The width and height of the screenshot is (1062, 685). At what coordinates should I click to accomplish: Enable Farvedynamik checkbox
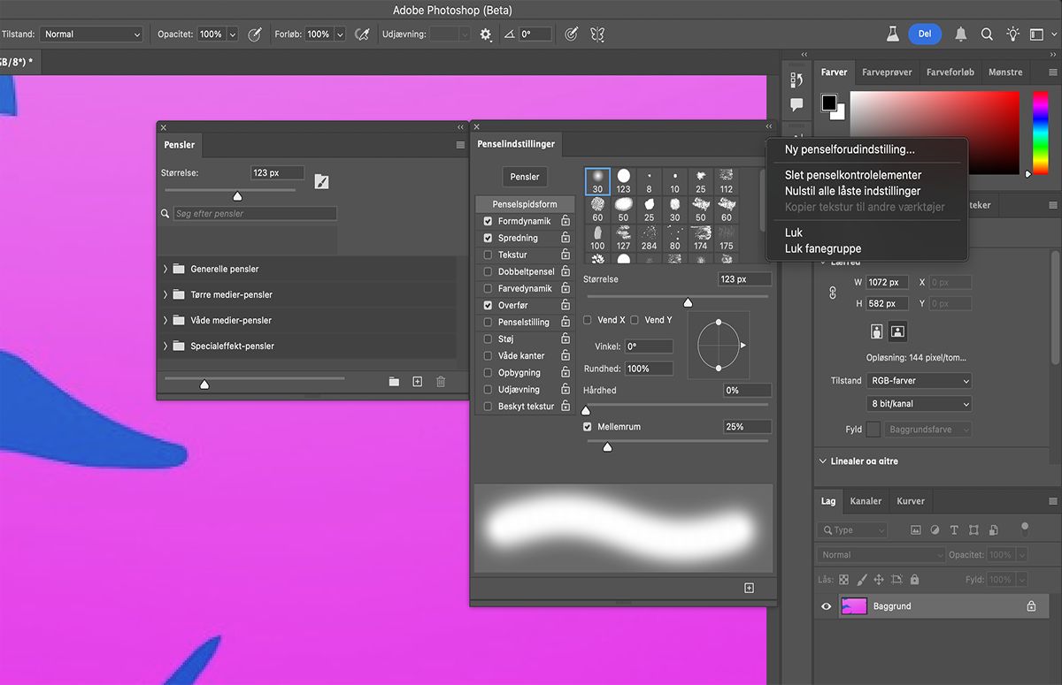(488, 288)
